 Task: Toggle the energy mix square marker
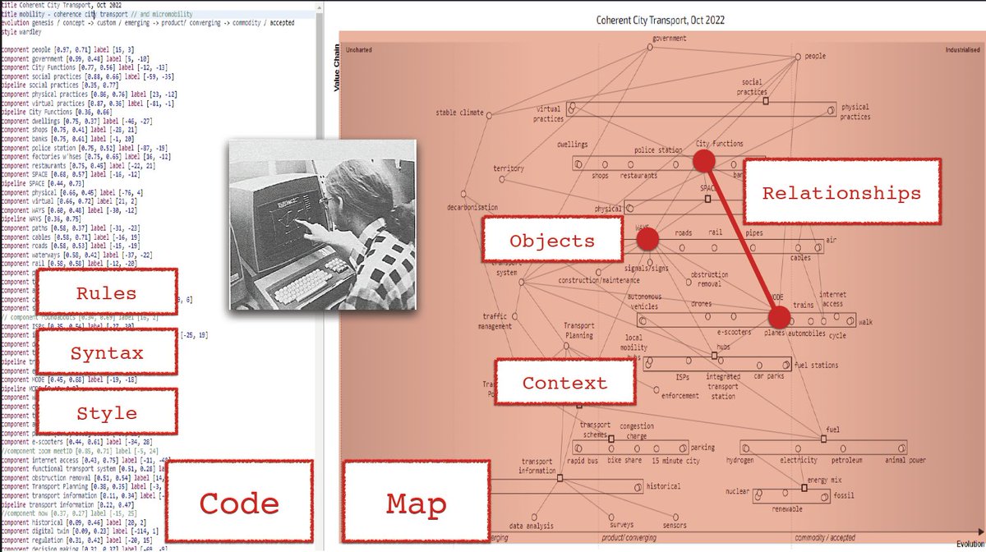[804, 488]
